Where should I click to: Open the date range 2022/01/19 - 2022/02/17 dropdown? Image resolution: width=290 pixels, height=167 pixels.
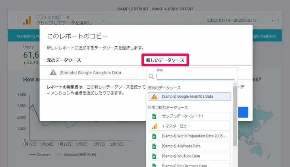pos(240,20)
